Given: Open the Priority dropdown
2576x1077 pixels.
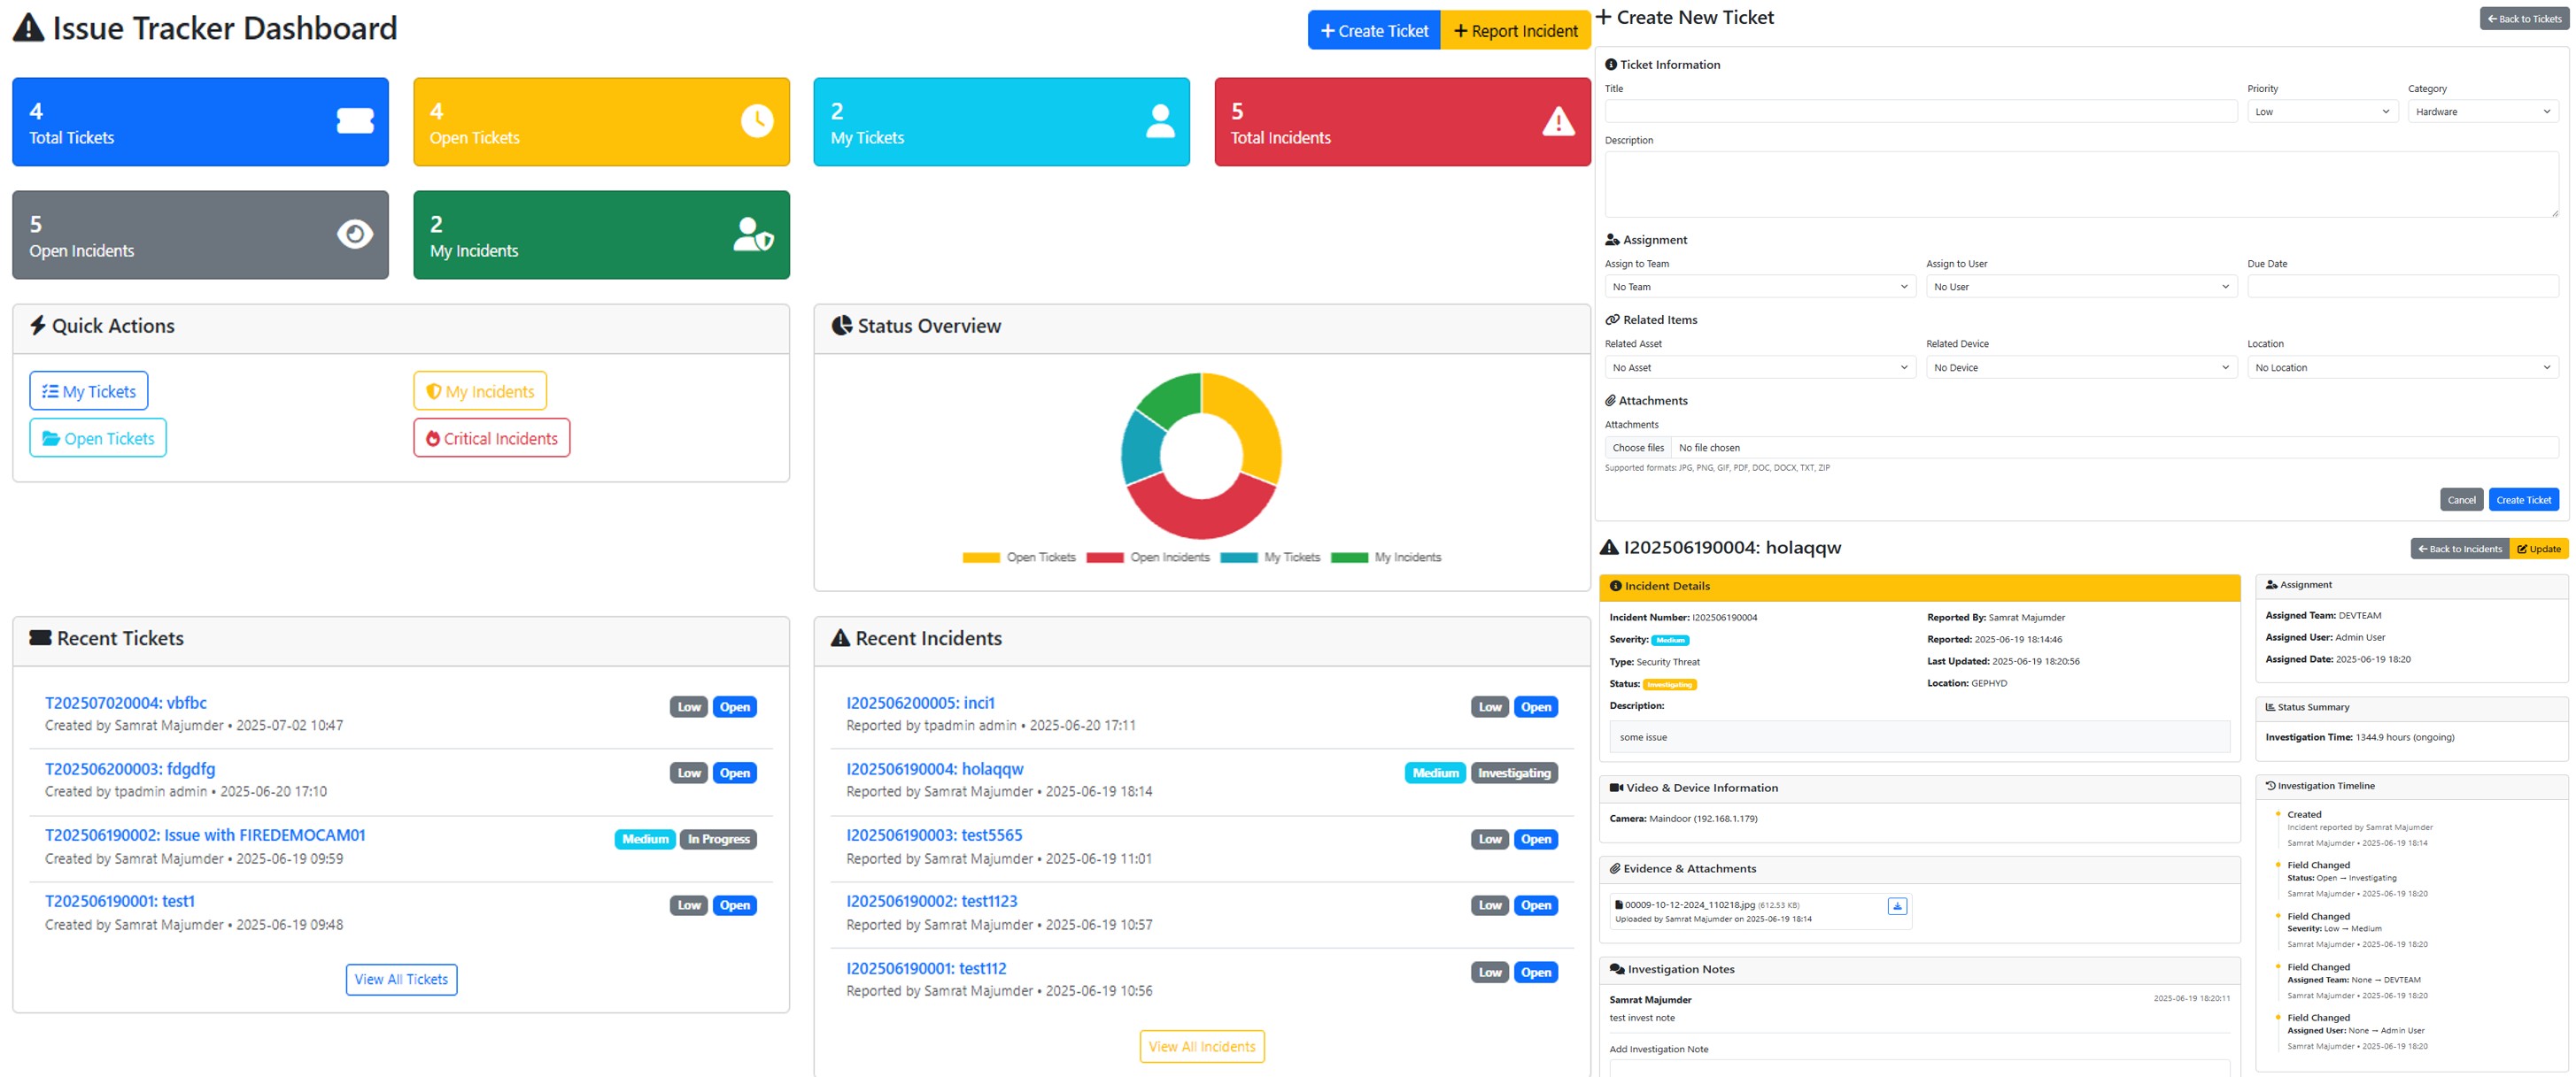Looking at the screenshot, I should (2321, 111).
